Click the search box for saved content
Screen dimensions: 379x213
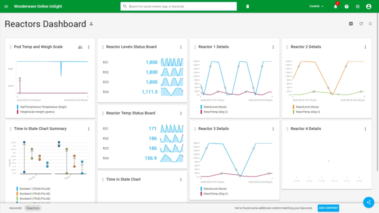pos(180,7)
